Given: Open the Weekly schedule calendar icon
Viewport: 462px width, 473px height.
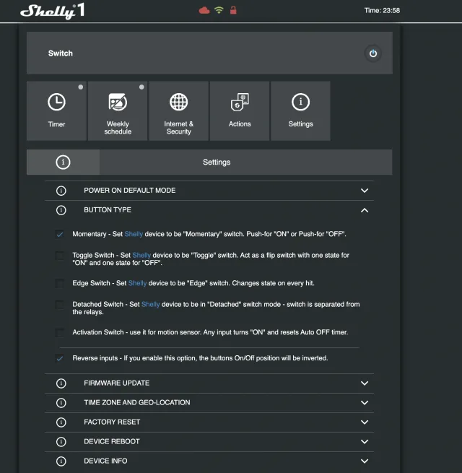Looking at the screenshot, I should 118,102.
